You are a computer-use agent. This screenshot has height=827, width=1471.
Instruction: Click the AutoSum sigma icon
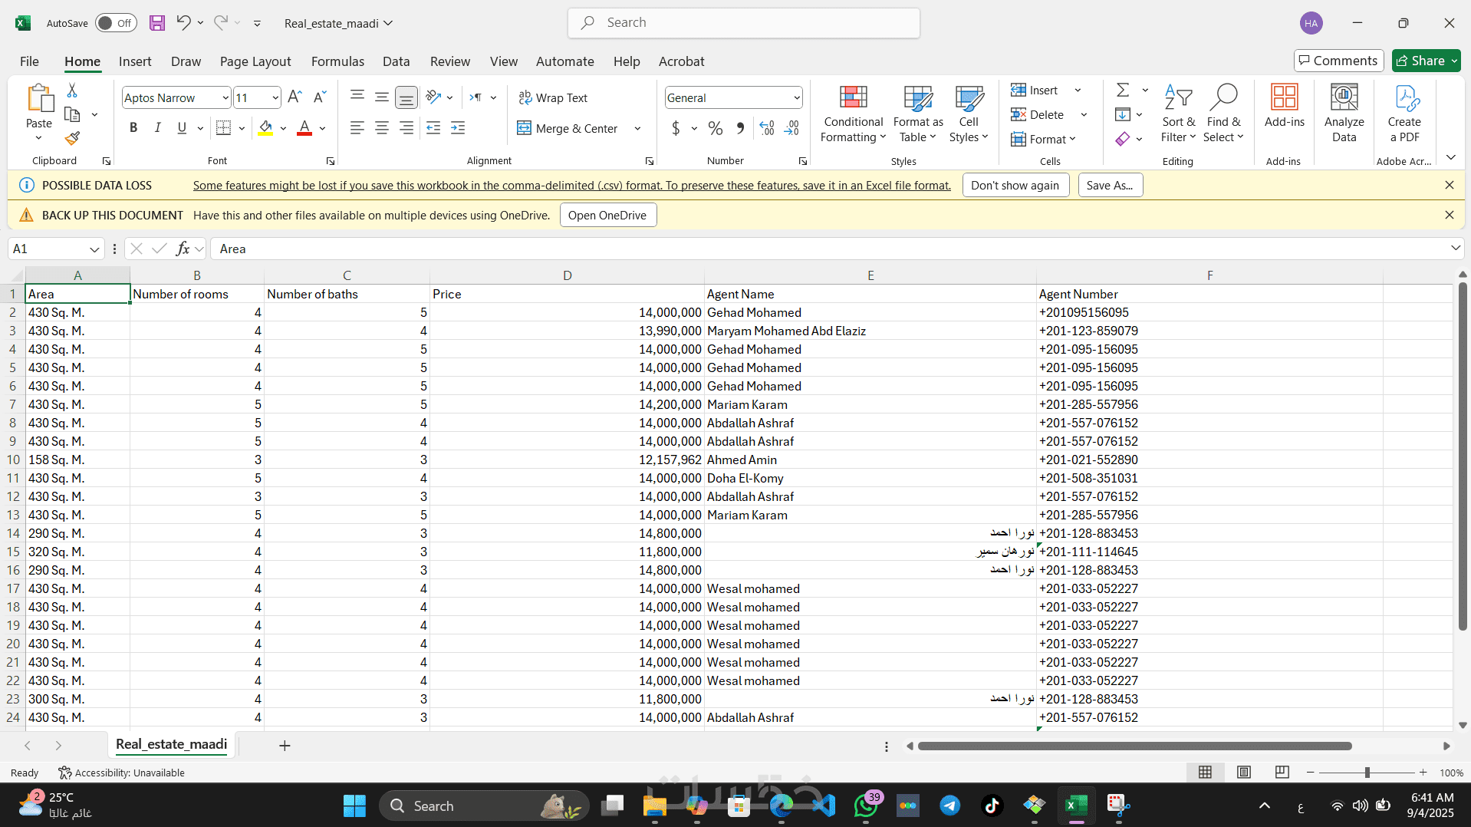pos(1123,91)
